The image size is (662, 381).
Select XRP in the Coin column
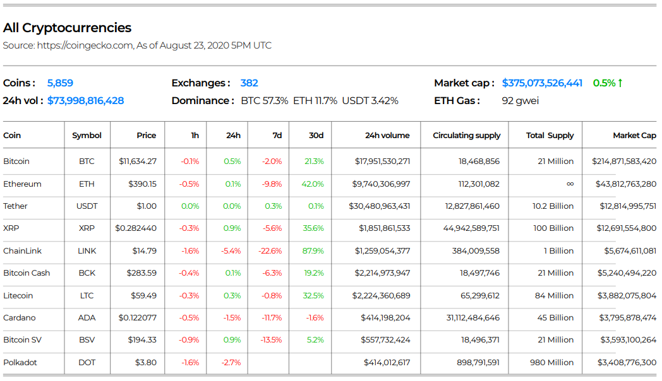pyautogui.click(x=11, y=228)
